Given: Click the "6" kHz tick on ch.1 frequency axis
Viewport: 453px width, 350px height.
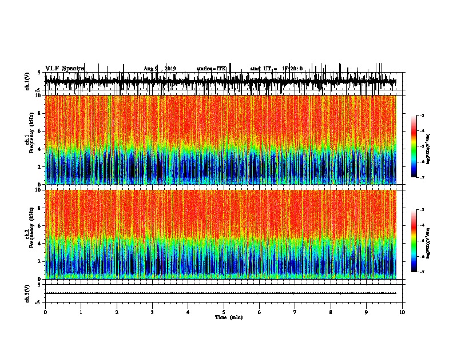Looking at the screenshot, I should (x=39, y=131).
